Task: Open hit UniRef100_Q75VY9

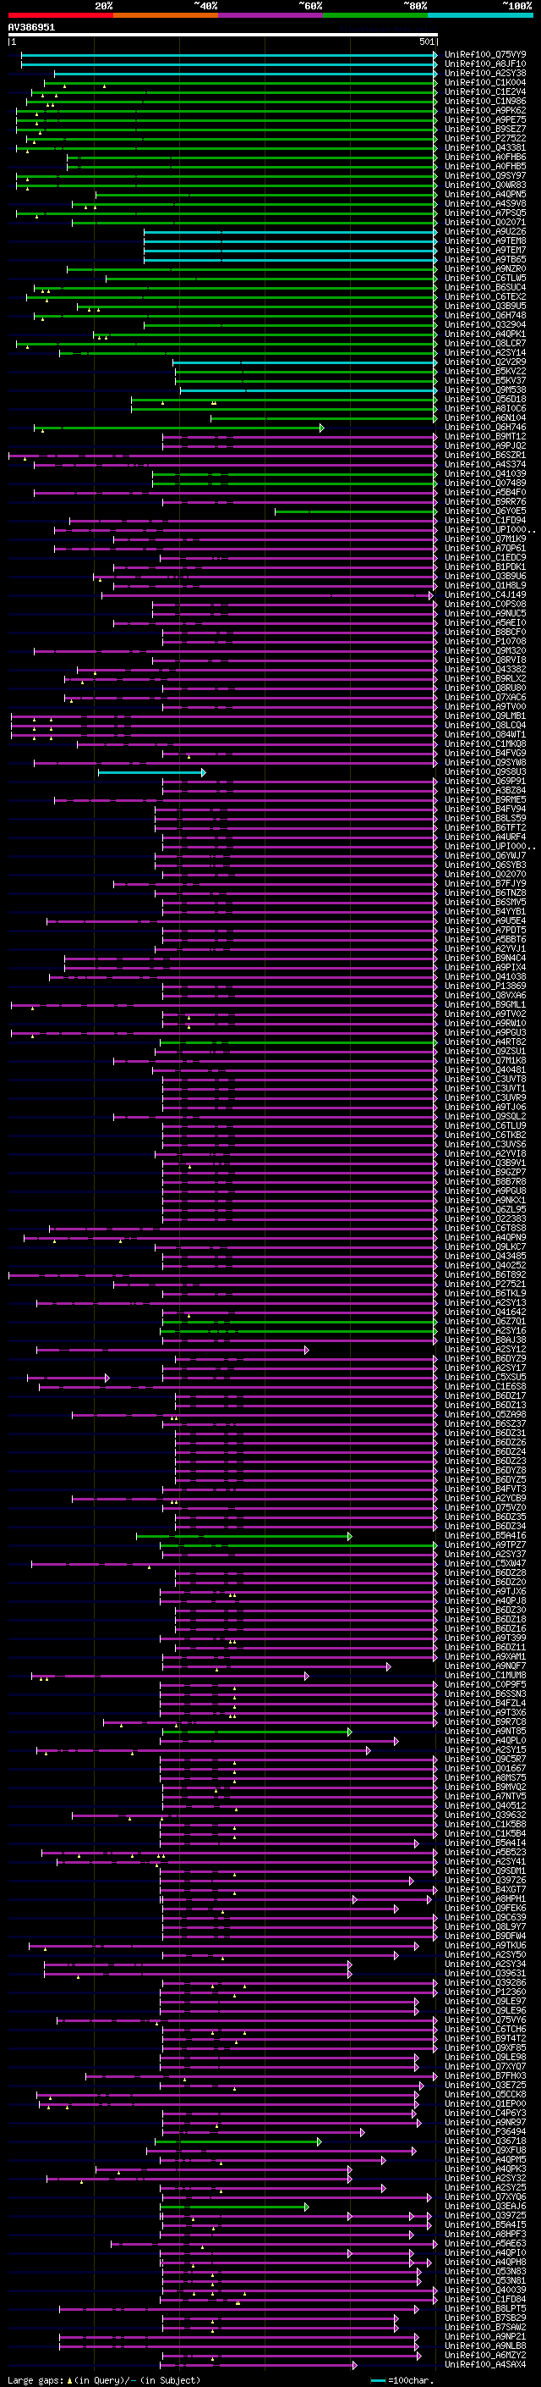Action: (x=485, y=55)
